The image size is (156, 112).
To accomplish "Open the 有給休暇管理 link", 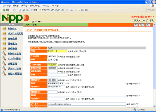I will (15, 73).
